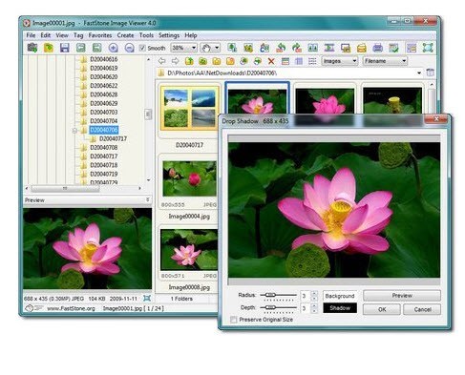Select the D20040717 folder thumbnail
Image resolution: width=465 pixels, height=375 pixels.
click(190, 108)
